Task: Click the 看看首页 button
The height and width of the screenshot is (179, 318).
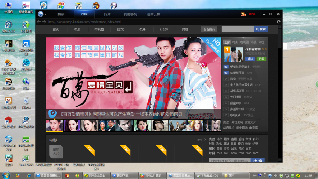Action: pyautogui.click(x=209, y=29)
